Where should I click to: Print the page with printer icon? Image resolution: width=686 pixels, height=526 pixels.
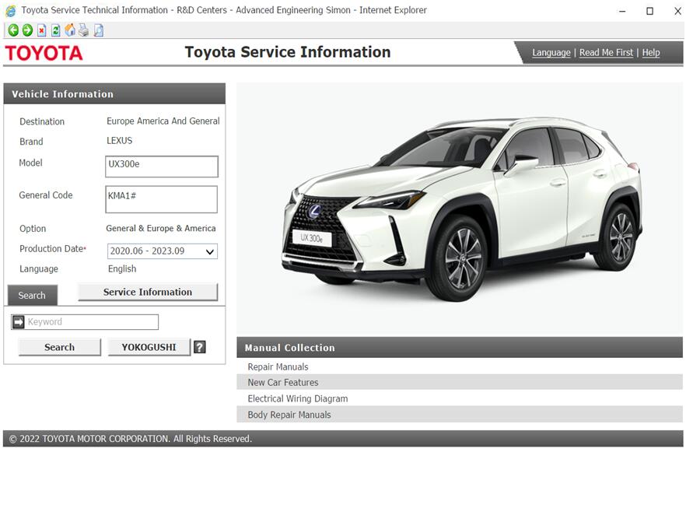(83, 30)
